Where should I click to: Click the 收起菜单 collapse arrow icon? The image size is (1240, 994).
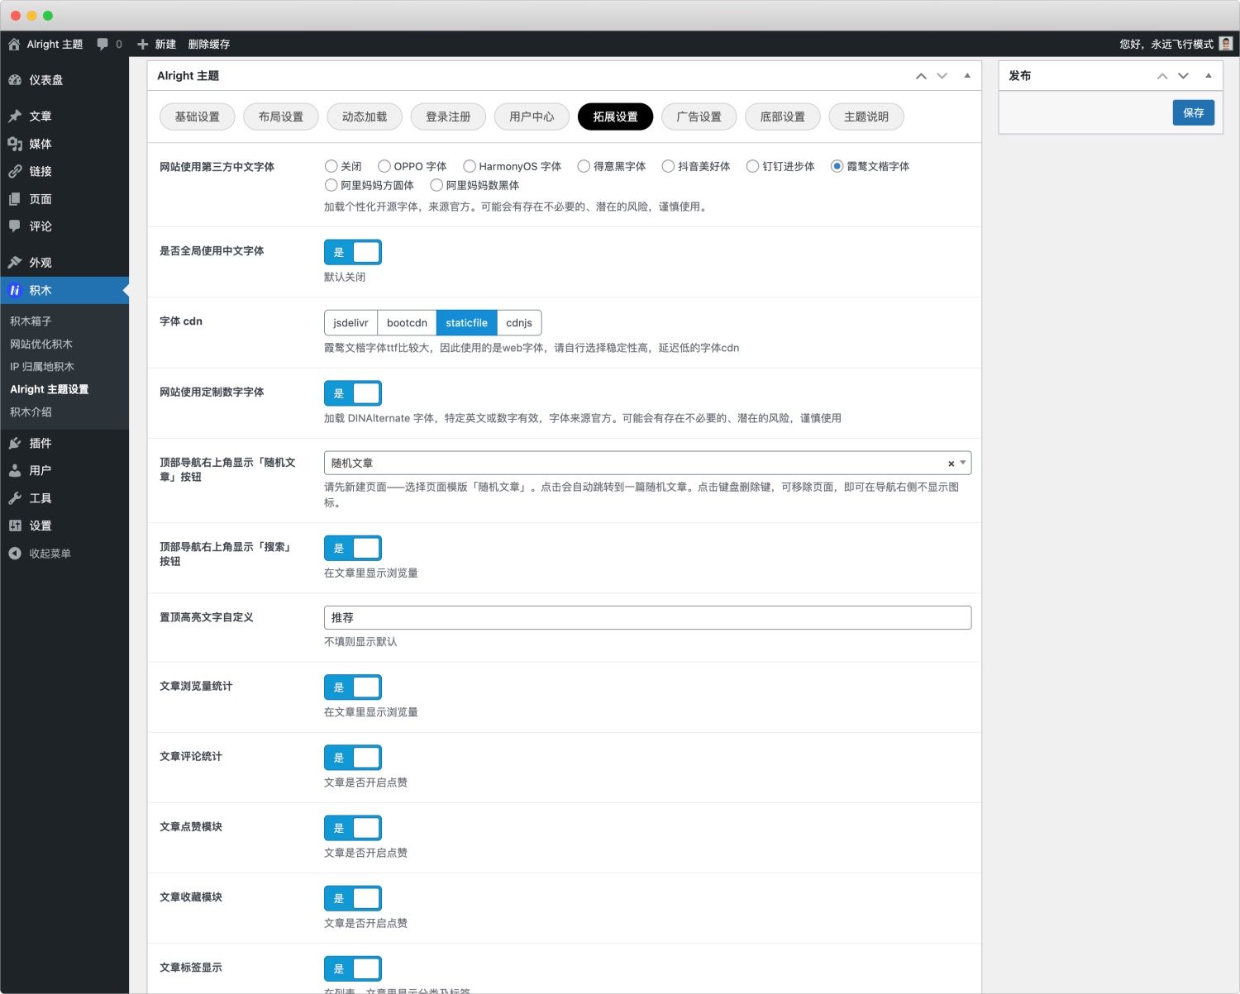click(x=15, y=554)
